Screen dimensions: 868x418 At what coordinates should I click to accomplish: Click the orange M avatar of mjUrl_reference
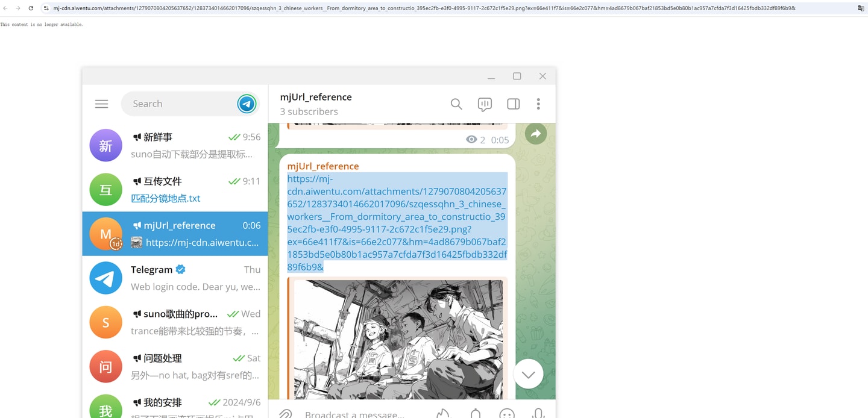click(105, 234)
